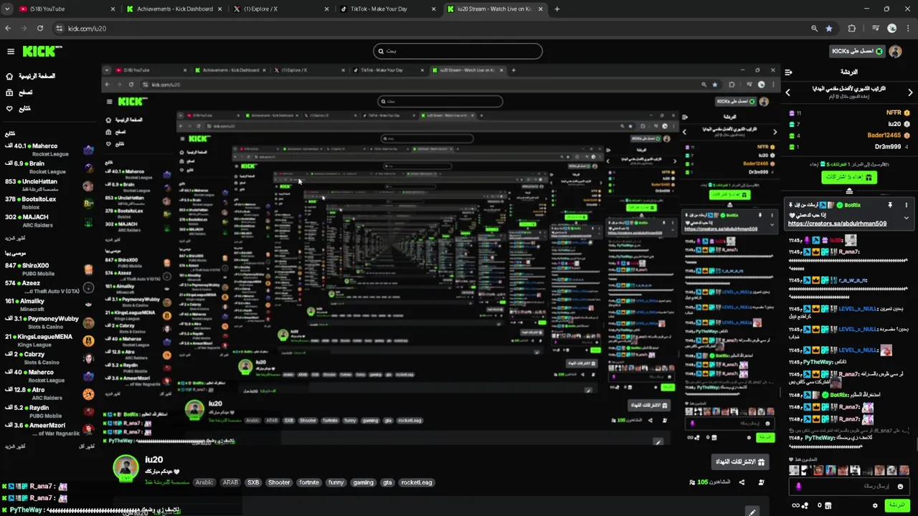Open the creators.sa/abdulrhman509 link in pinned message

[x=837, y=224]
